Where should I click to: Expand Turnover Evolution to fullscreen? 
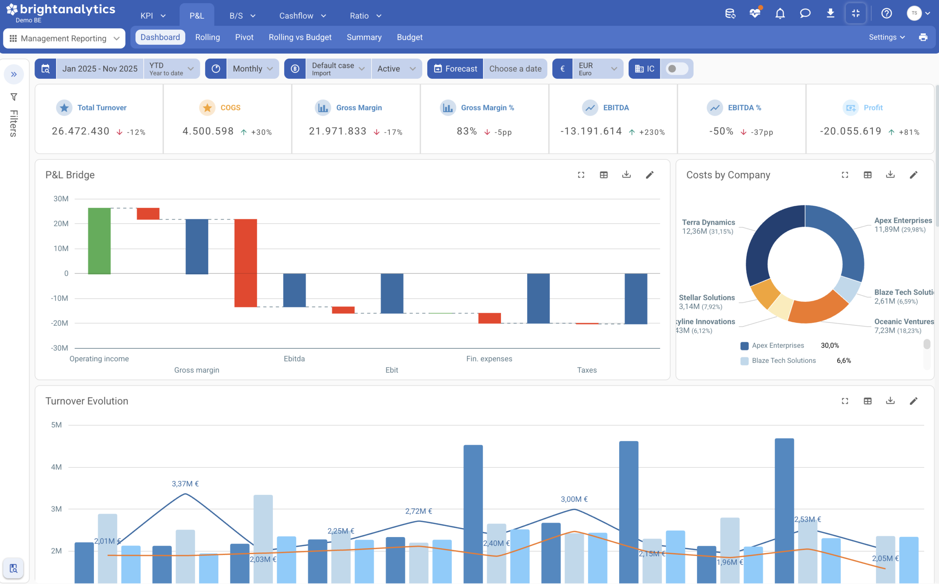click(x=845, y=401)
